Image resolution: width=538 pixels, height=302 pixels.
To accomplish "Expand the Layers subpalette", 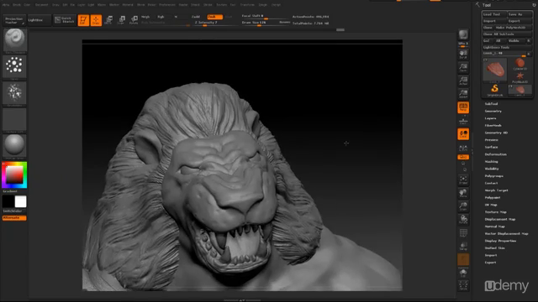I will click(x=490, y=118).
